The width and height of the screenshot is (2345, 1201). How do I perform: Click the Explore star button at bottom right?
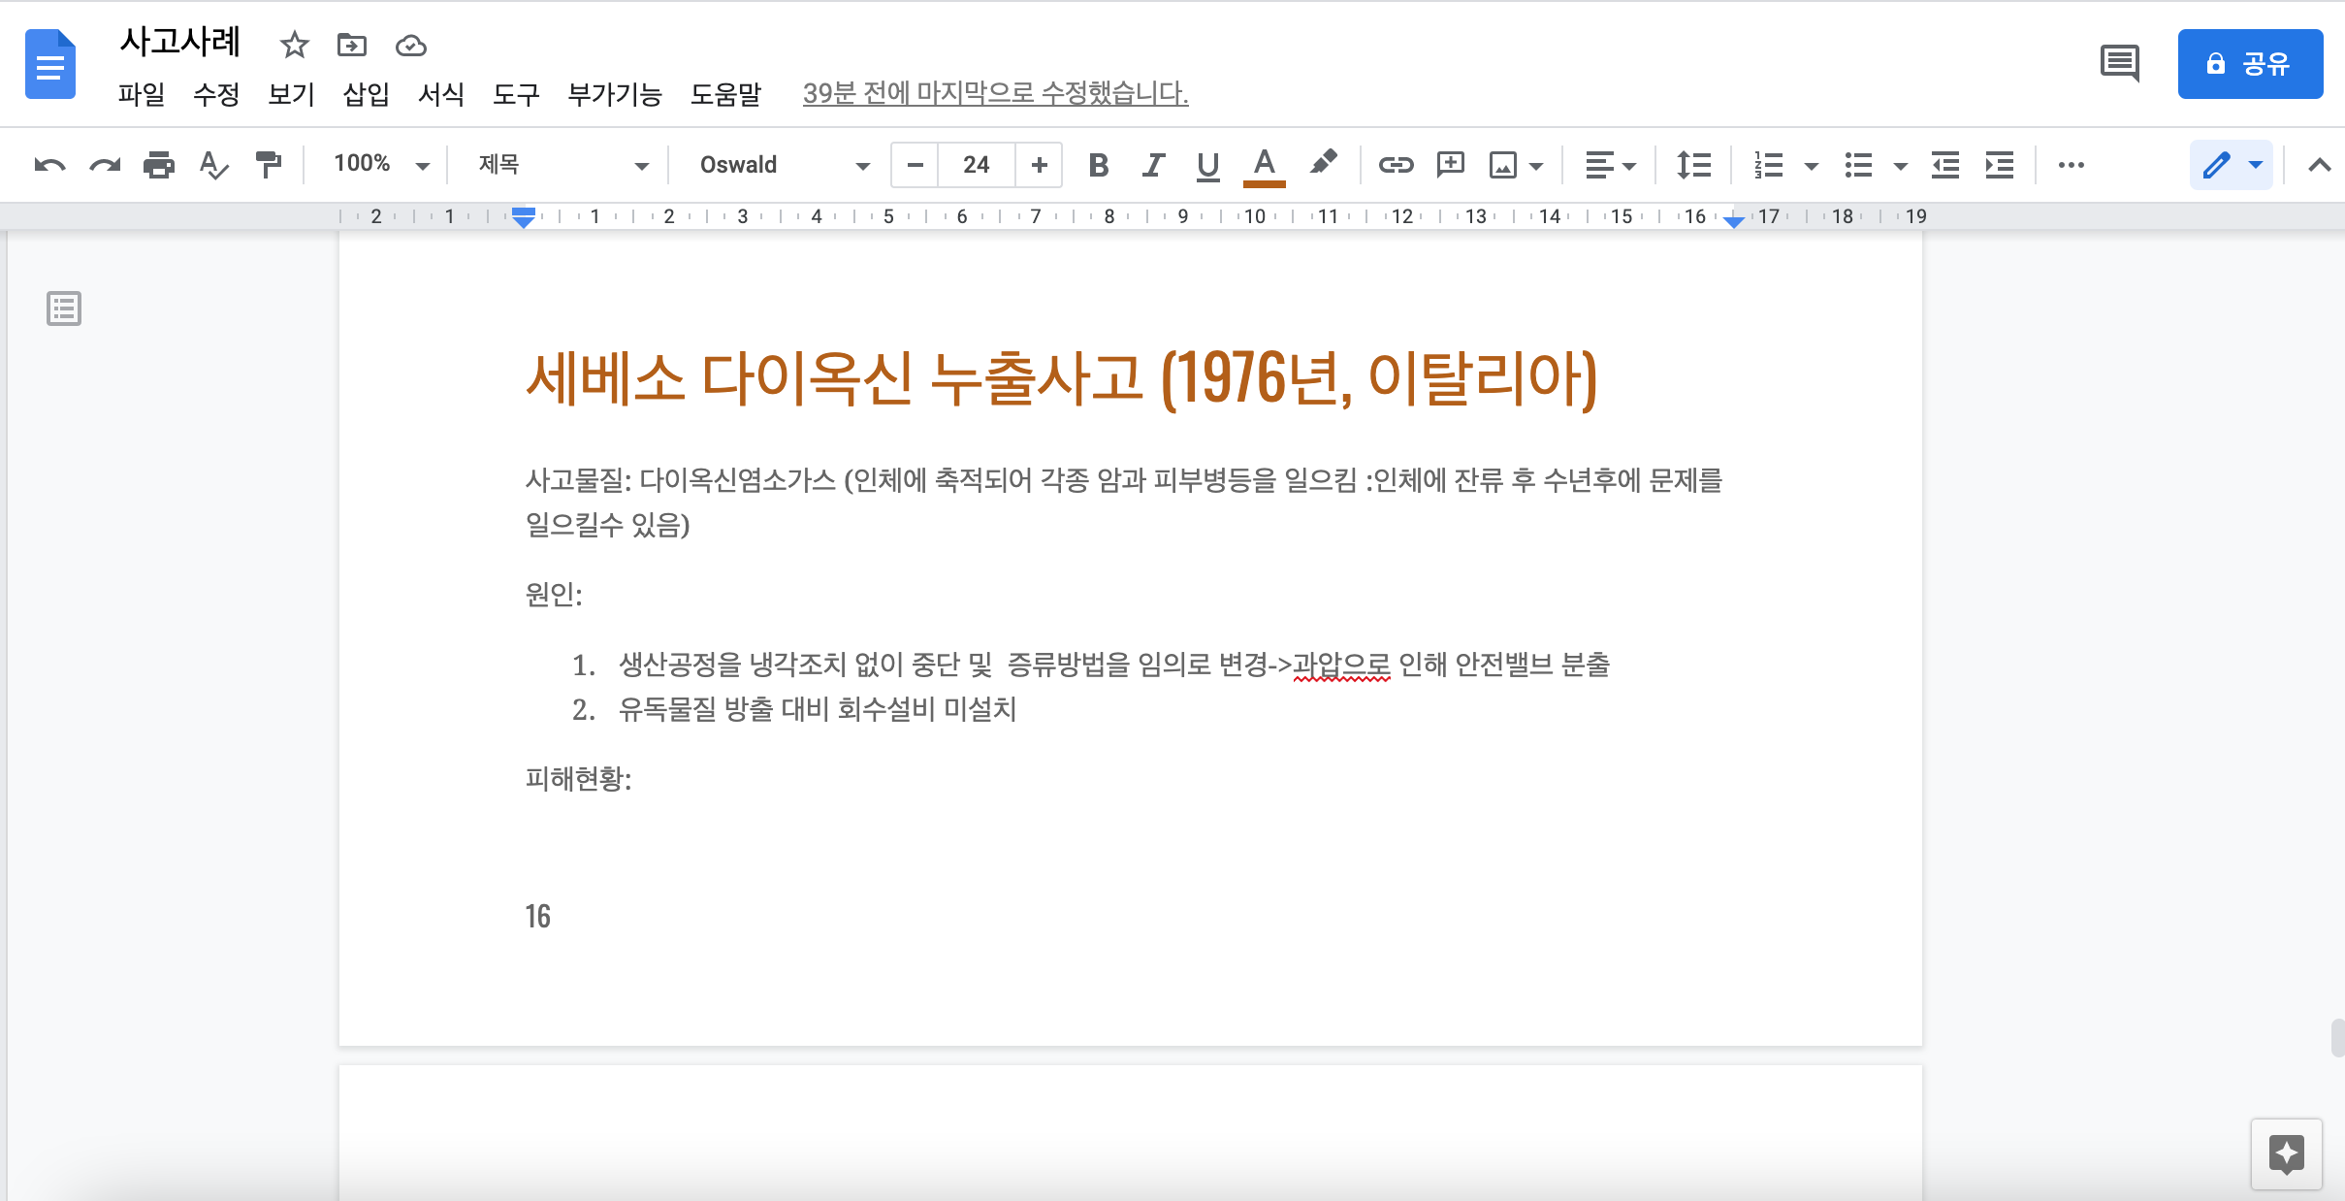2287,1153
